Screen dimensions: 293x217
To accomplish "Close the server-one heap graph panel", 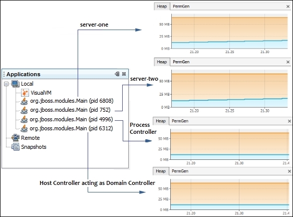I will (288, 7).
